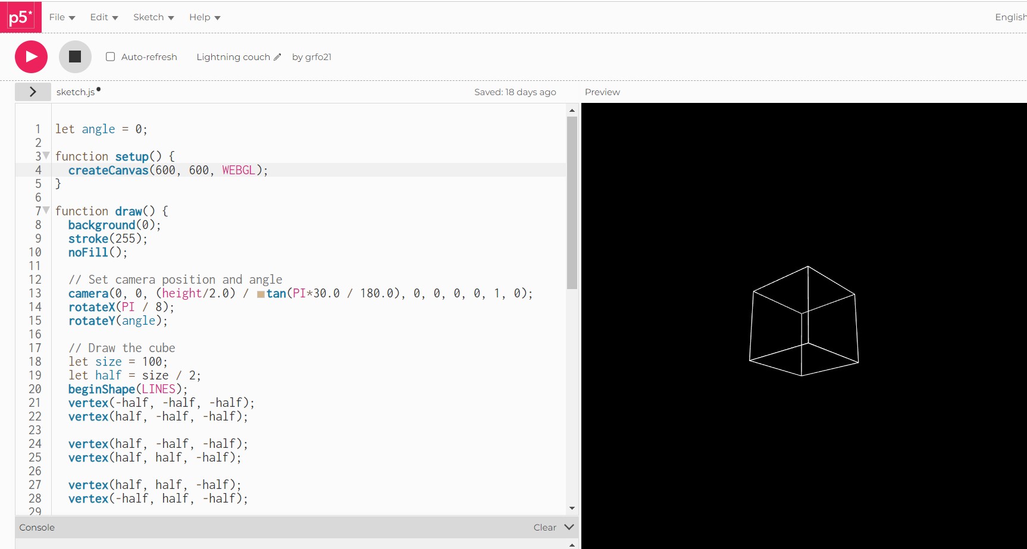Enable the Auto-refresh checkbox

click(111, 57)
